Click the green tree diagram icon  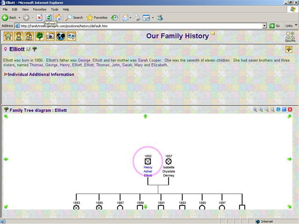click(40, 36)
